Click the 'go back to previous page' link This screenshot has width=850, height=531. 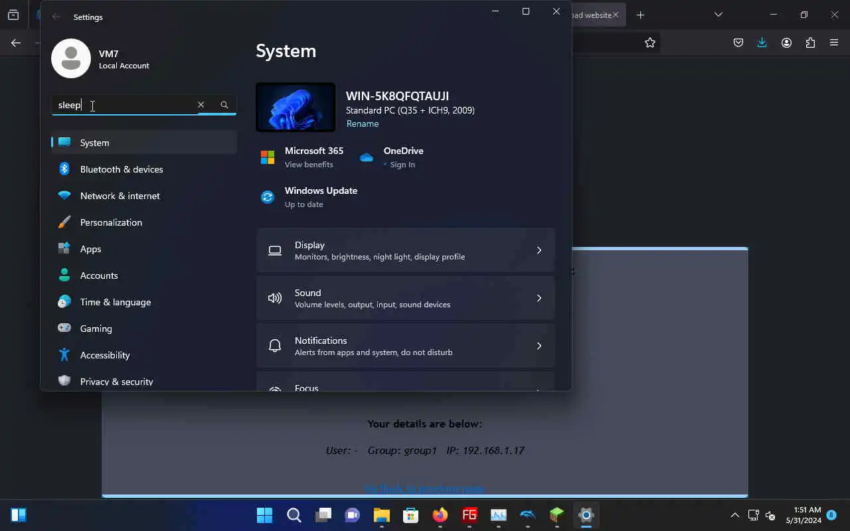point(425,489)
